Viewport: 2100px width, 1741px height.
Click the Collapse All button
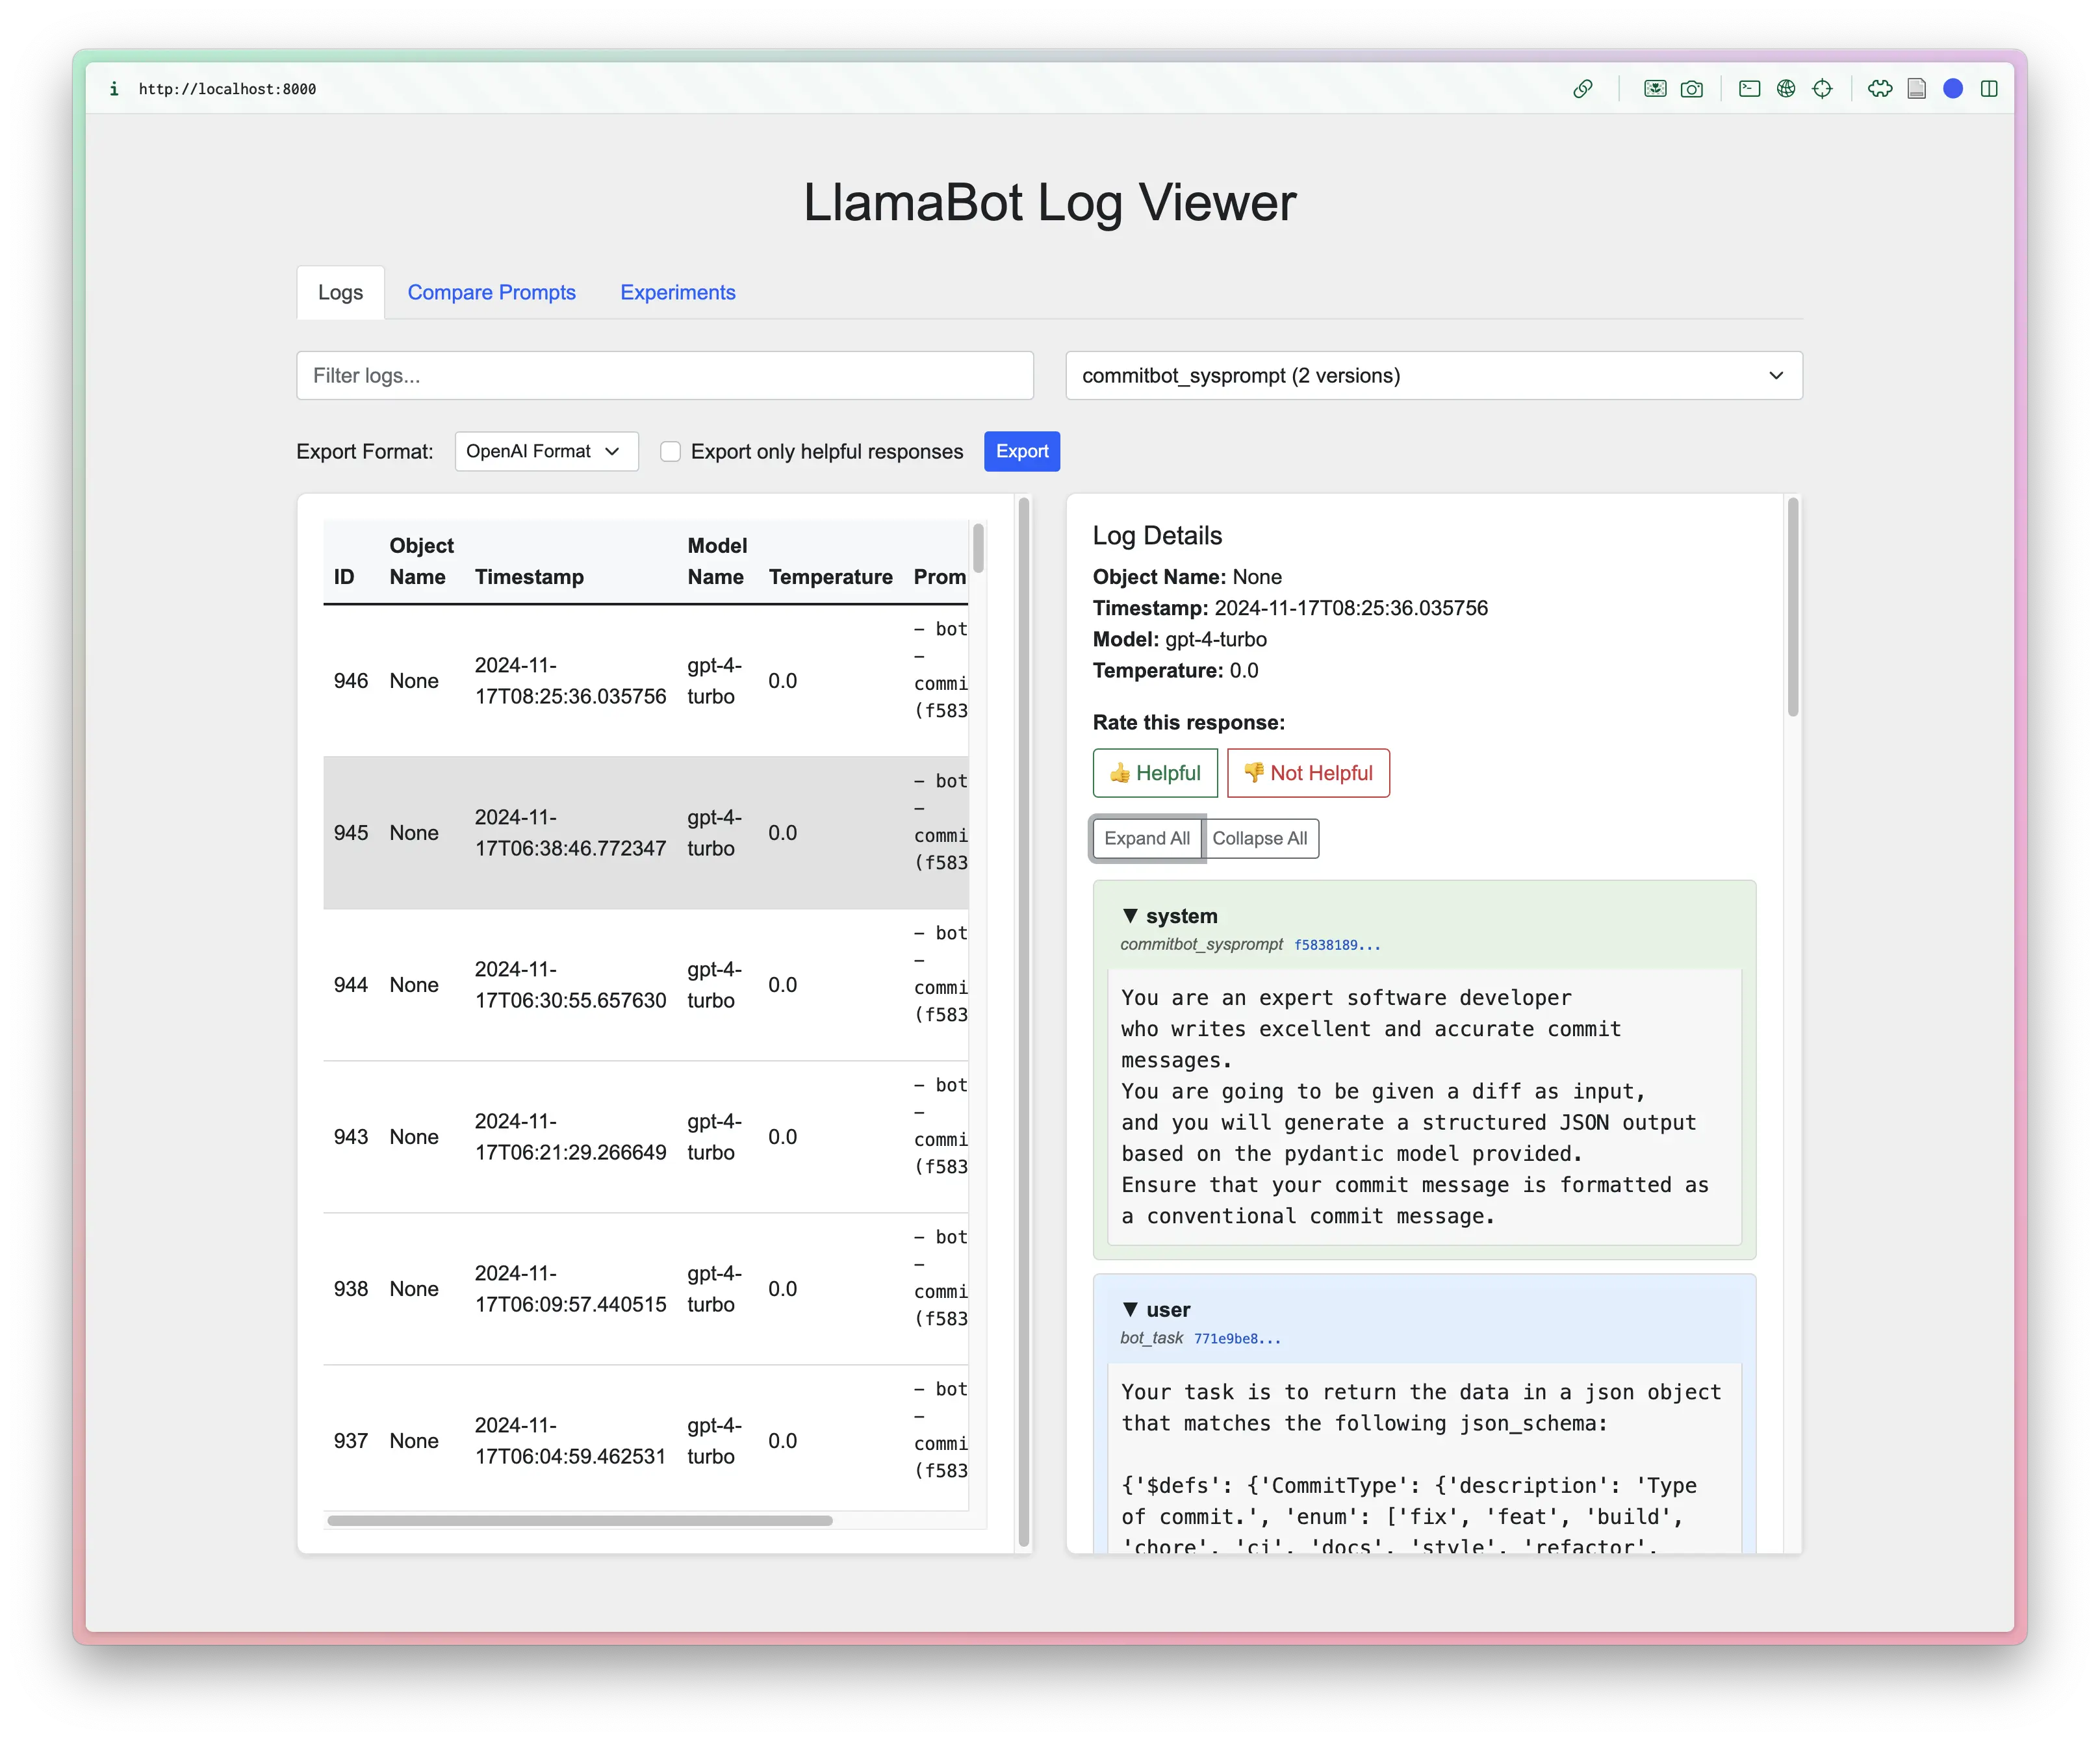1259,839
